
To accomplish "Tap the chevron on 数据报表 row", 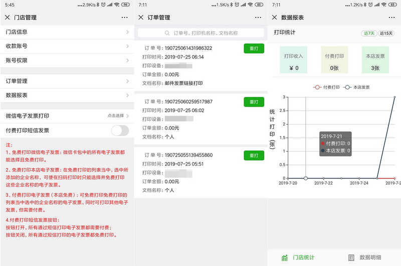I will [127, 95].
